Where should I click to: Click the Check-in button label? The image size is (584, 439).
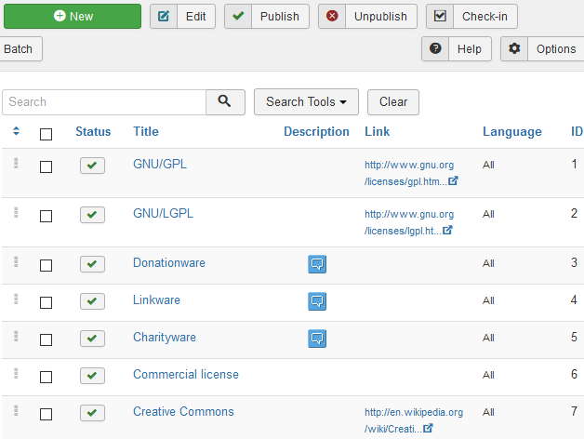click(x=484, y=17)
